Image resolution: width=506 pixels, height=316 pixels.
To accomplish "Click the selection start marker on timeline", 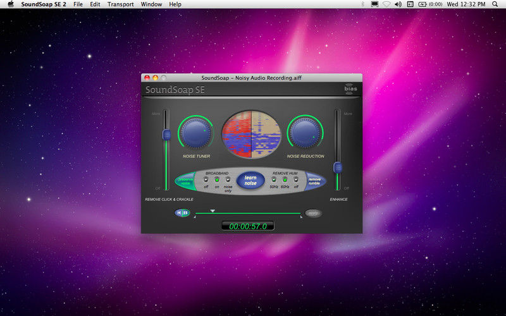I will coord(195,217).
